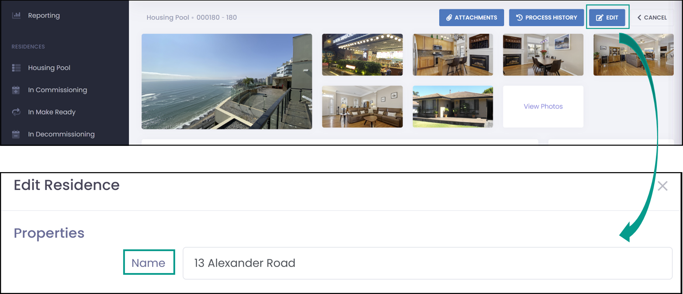Click the Cancel button
The image size is (683, 294).
click(652, 18)
